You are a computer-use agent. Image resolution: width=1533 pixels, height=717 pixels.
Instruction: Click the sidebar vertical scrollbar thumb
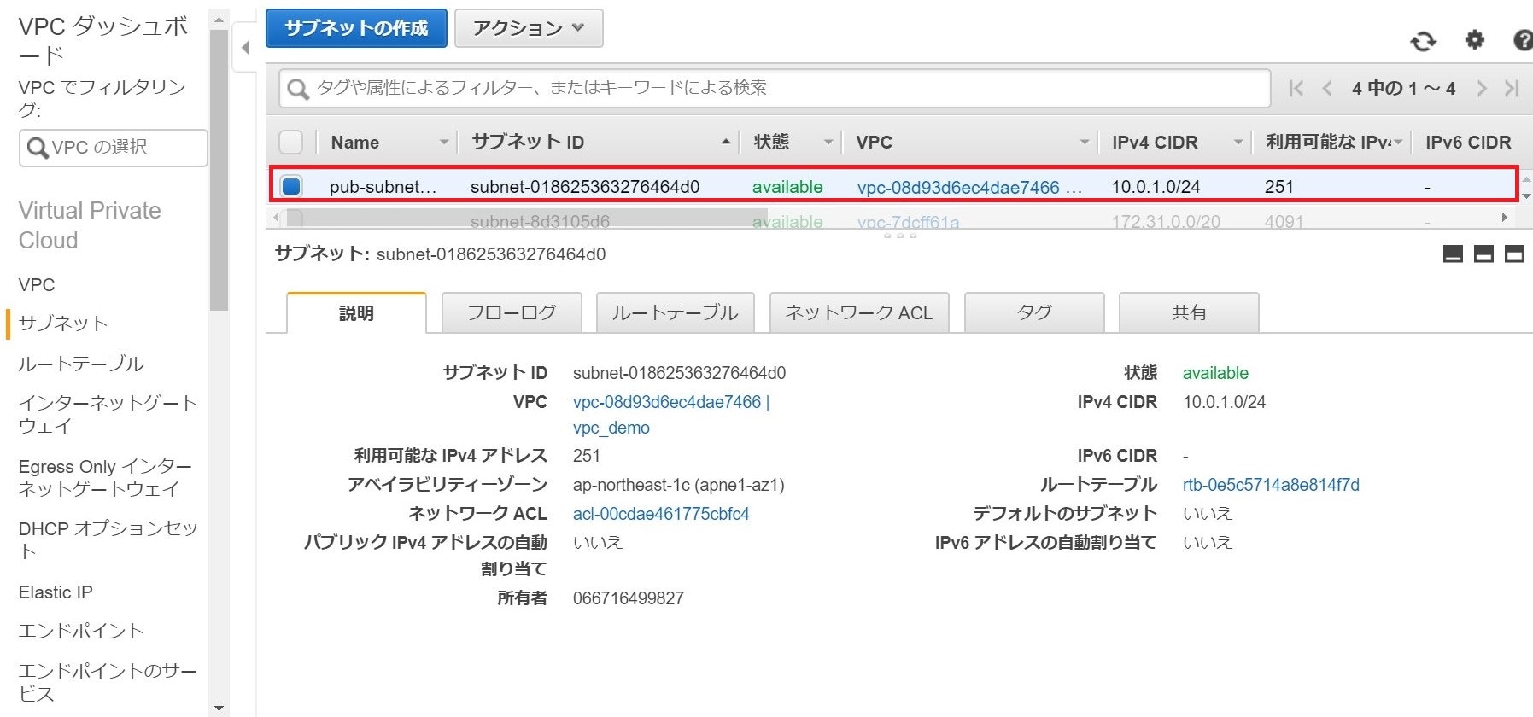click(219, 171)
